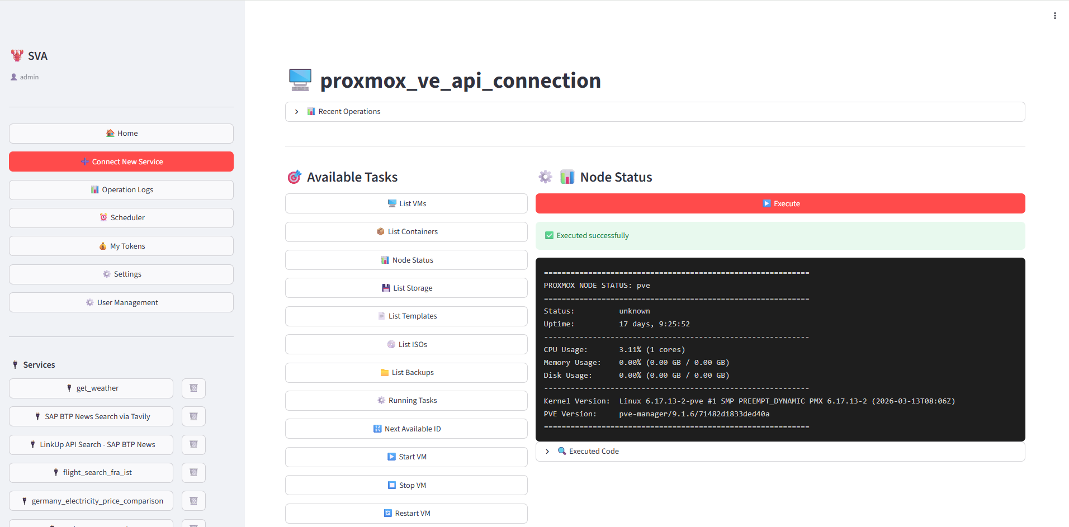Open flight_search_fra_ist service
1069x527 pixels.
91,473
